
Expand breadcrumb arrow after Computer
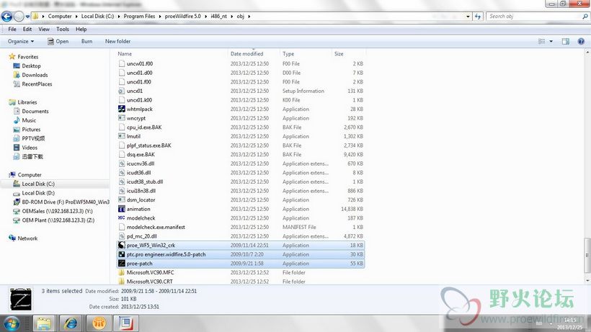(76, 16)
